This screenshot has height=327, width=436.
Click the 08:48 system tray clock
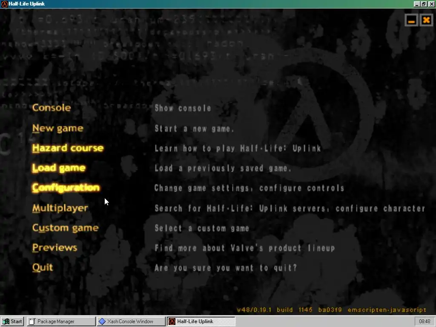pos(425,321)
